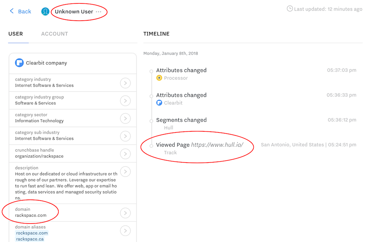Open the 05:37:03 pm Attributes changed event
This screenshot has width=376, height=242.
tap(181, 70)
